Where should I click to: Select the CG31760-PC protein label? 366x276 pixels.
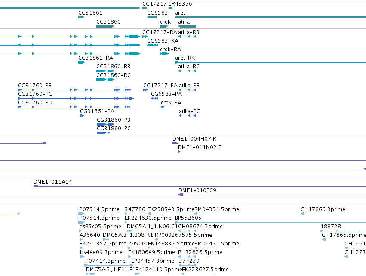coord(35,94)
